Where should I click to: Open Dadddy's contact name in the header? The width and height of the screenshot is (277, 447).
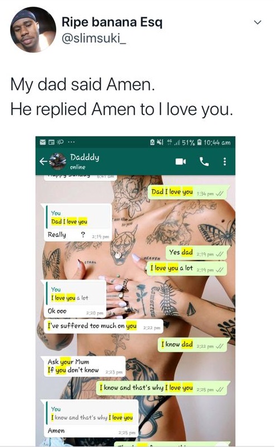(x=85, y=157)
